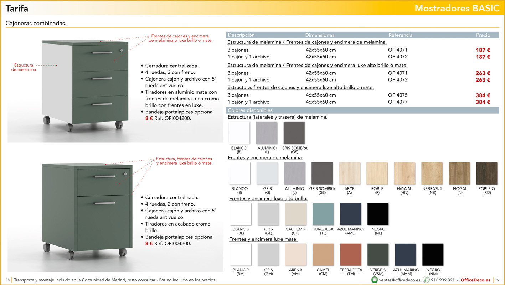Choose the TURQUESA (TL) swatch
Viewport: 505px width, 285px height.
323,214
